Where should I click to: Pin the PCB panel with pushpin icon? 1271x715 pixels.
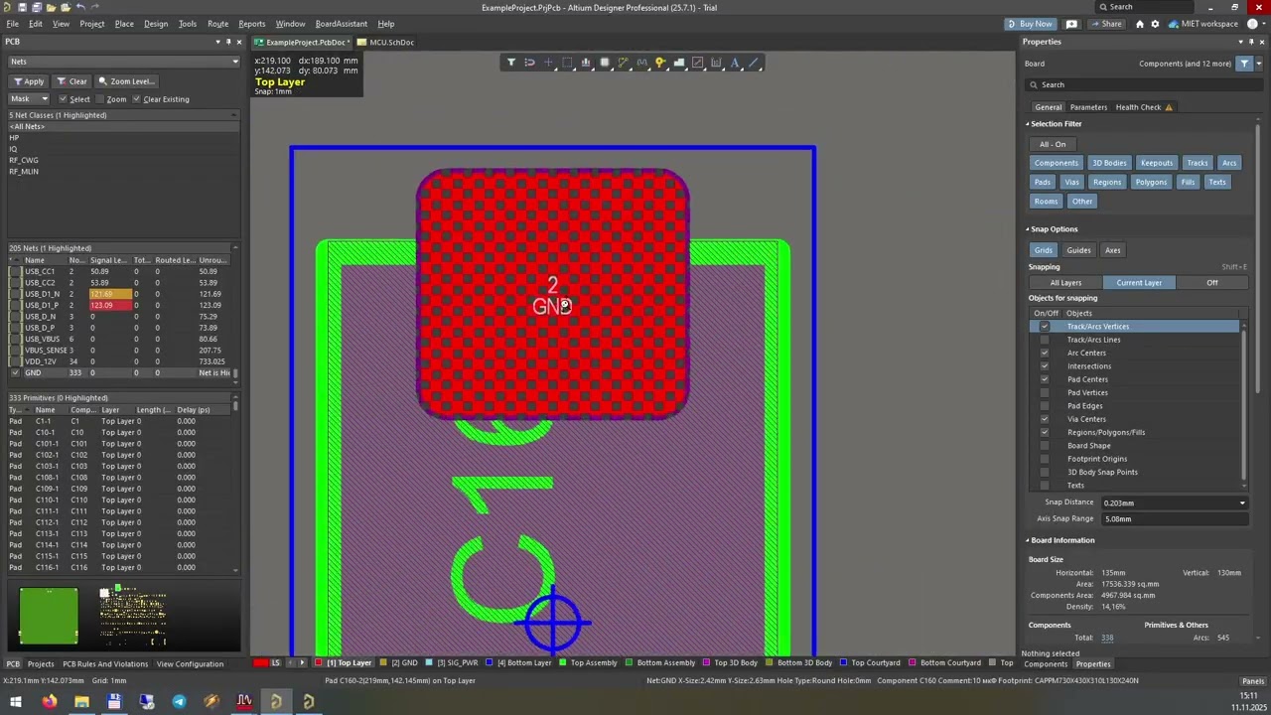coord(228,42)
